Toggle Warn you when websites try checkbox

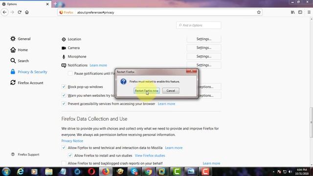(64, 95)
